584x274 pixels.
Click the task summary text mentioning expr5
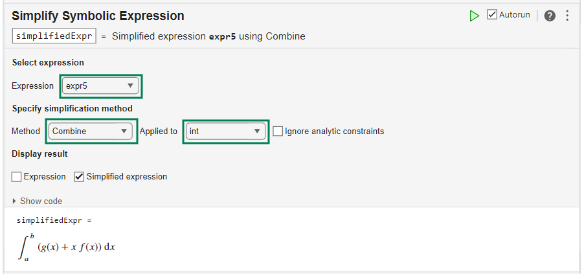click(x=208, y=36)
